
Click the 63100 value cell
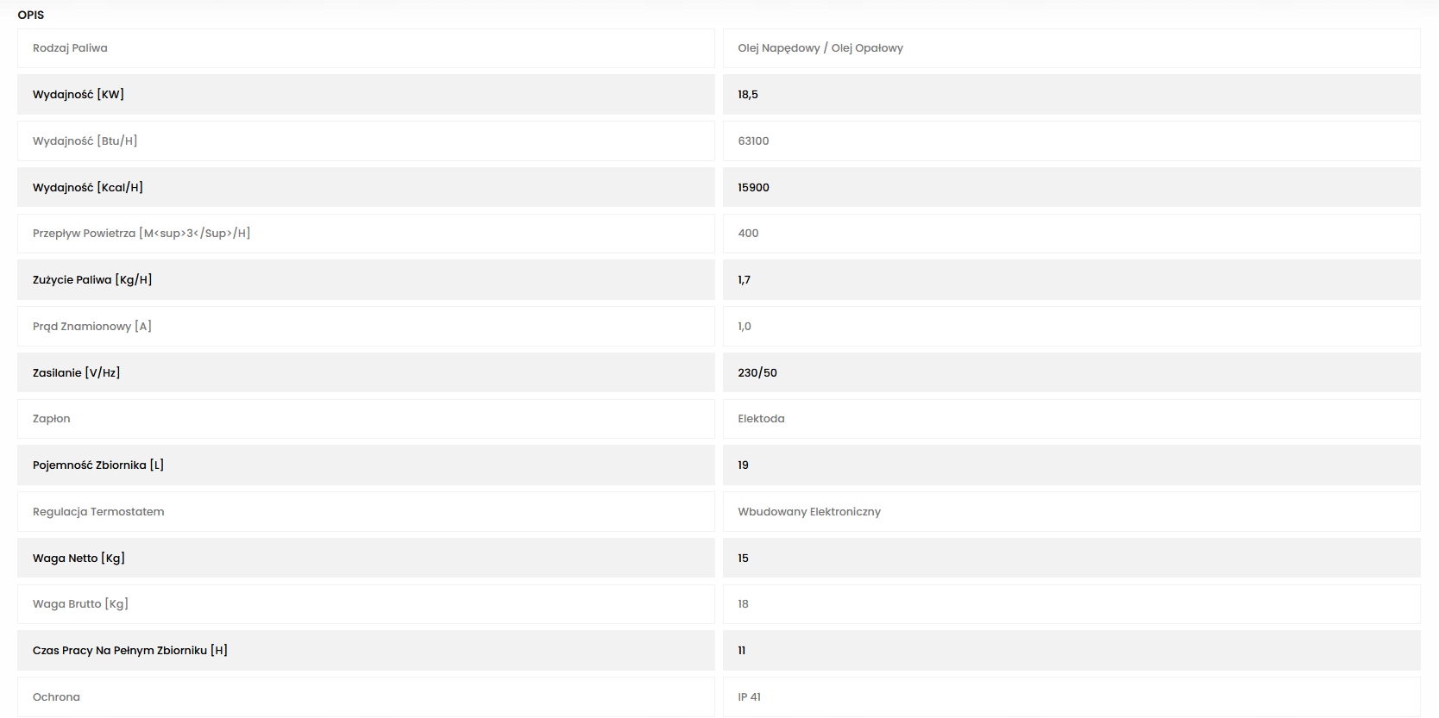click(753, 140)
